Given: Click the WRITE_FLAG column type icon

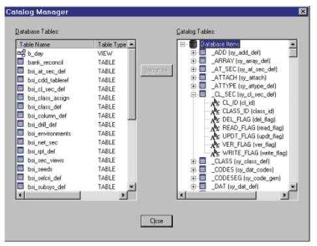Looking at the screenshot, I should pyautogui.click(x=215, y=153).
